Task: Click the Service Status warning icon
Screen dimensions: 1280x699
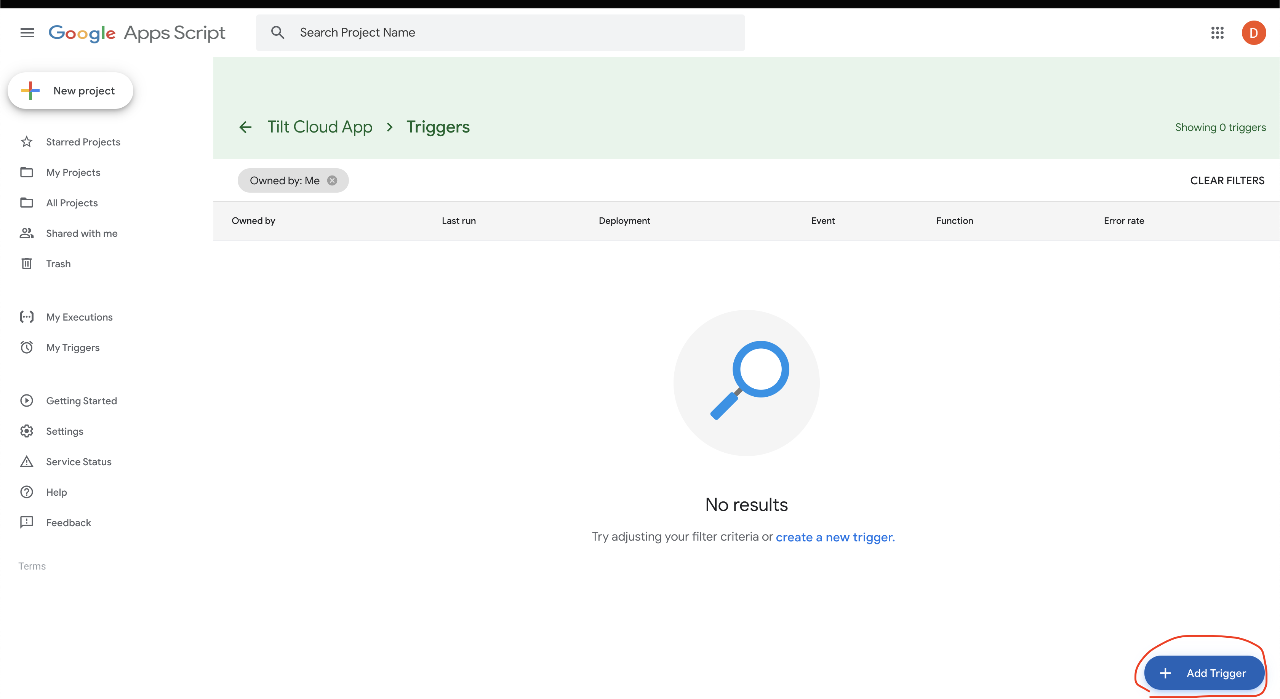Action: 26,462
